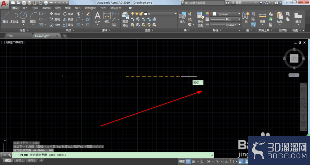This screenshot has height=165, width=310.
Task: Expand the 图层 panel
Action: click(149, 30)
